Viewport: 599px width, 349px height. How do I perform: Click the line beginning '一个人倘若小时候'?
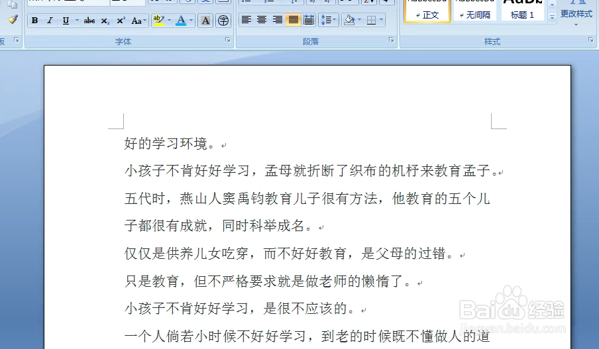tap(307, 336)
